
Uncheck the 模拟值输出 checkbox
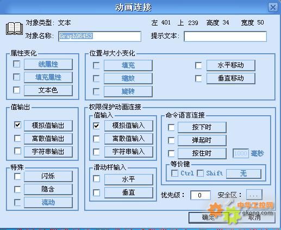click(17, 125)
